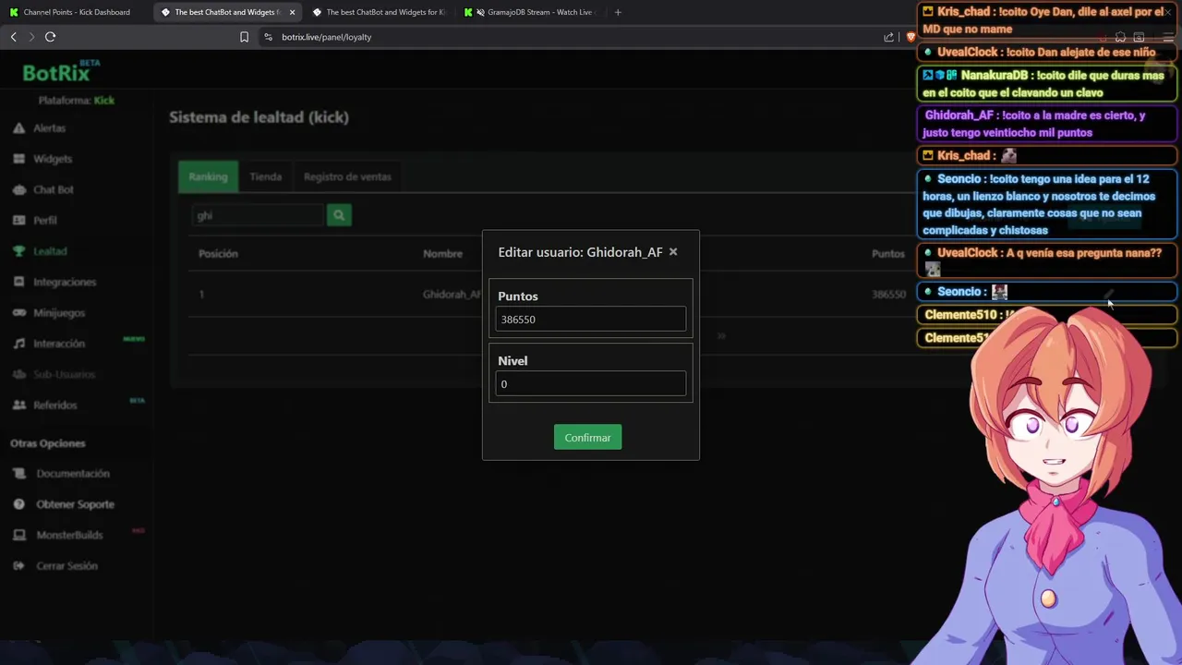The height and width of the screenshot is (665, 1182).
Task: Open Minijuegos in the sidebar
Action: pyautogui.click(x=59, y=312)
